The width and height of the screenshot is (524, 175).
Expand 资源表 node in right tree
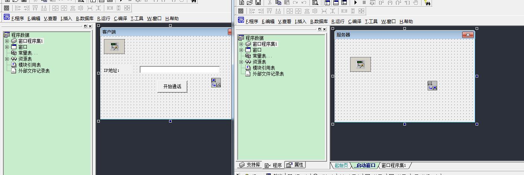[x=241, y=62]
